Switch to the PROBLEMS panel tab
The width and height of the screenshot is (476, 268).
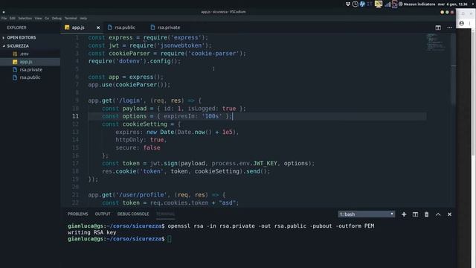pos(77,214)
